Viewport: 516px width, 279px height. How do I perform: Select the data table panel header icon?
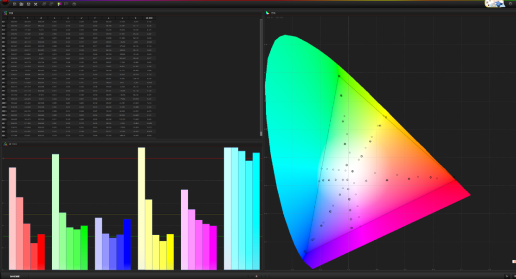pyautogui.click(x=6, y=13)
